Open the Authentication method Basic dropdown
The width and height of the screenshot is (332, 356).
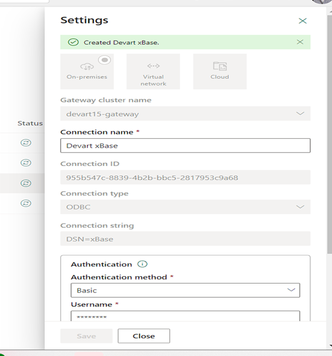185,290
